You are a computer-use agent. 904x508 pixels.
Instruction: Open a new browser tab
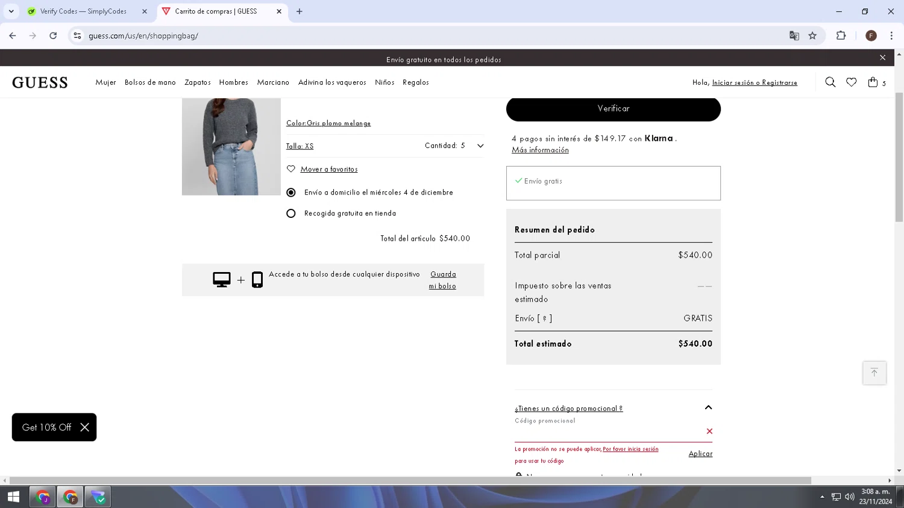point(300,11)
